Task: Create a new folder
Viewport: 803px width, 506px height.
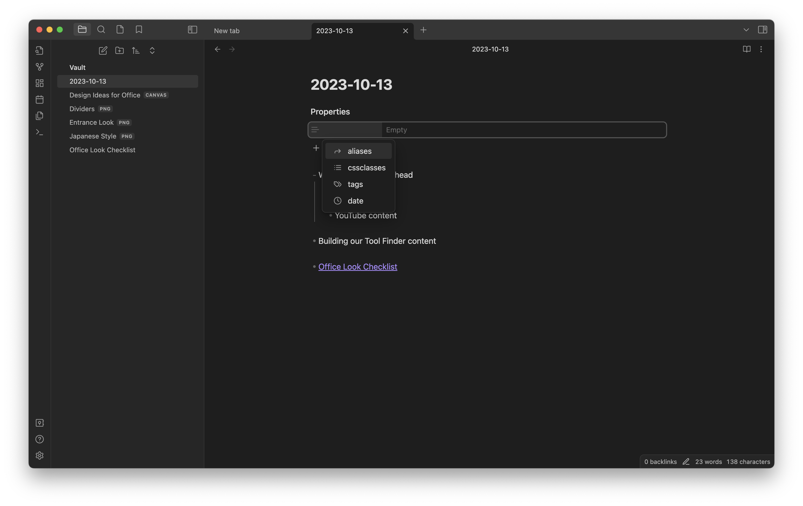Action: coord(119,50)
